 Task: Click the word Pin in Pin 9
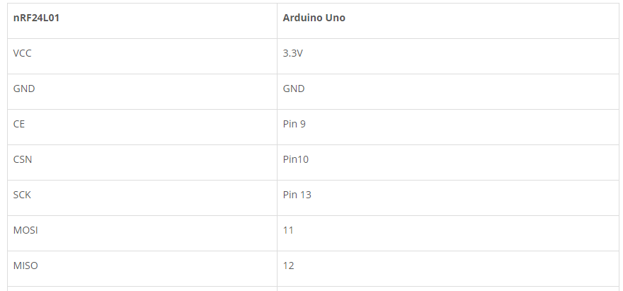pyautogui.click(x=290, y=124)
